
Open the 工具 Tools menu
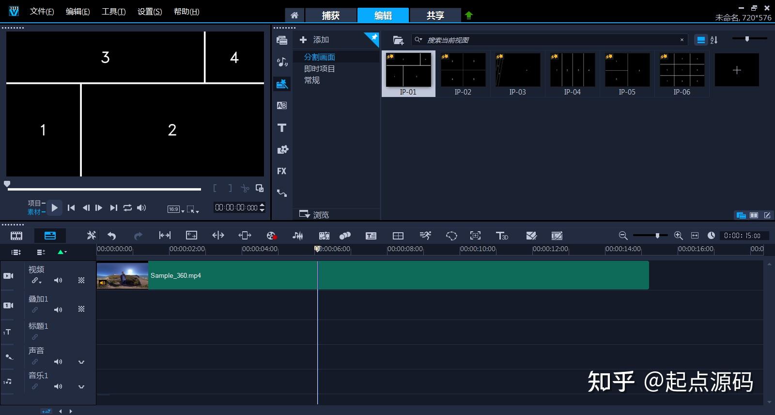click(x=113, y=12)
